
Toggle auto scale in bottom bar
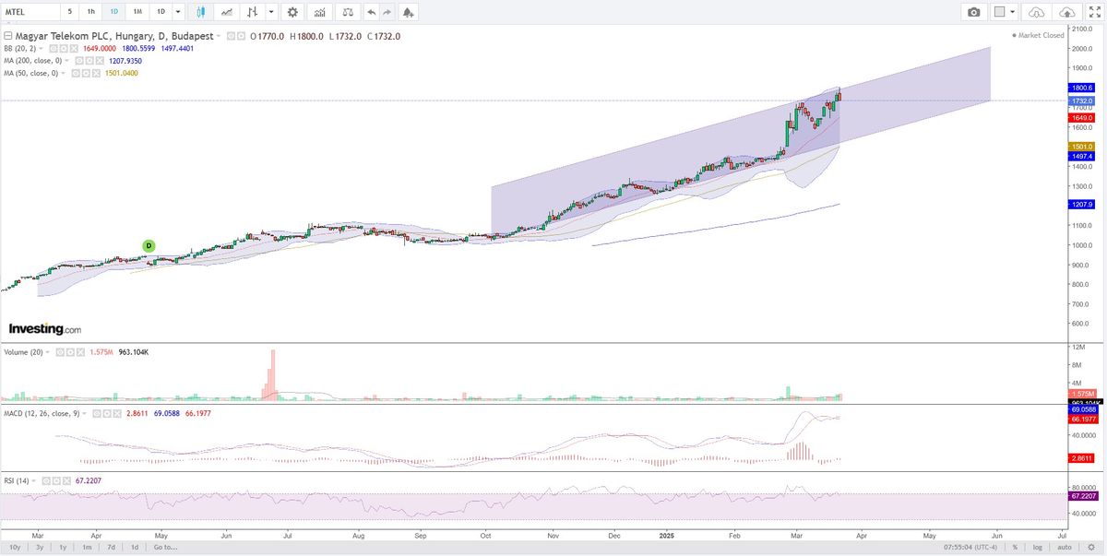coord(1065,548)
